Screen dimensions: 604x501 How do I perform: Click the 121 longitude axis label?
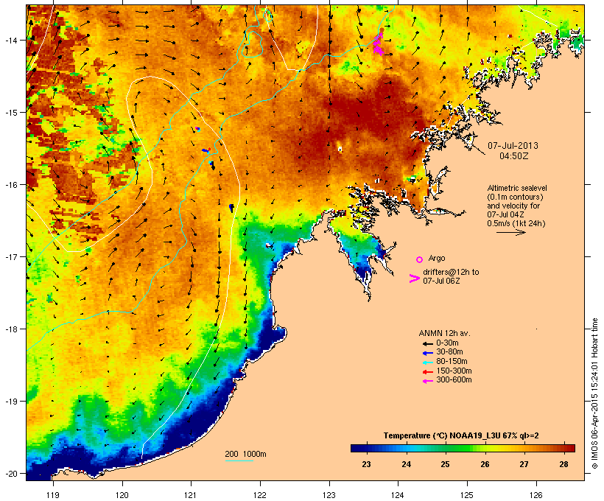(x=191, y=495)
